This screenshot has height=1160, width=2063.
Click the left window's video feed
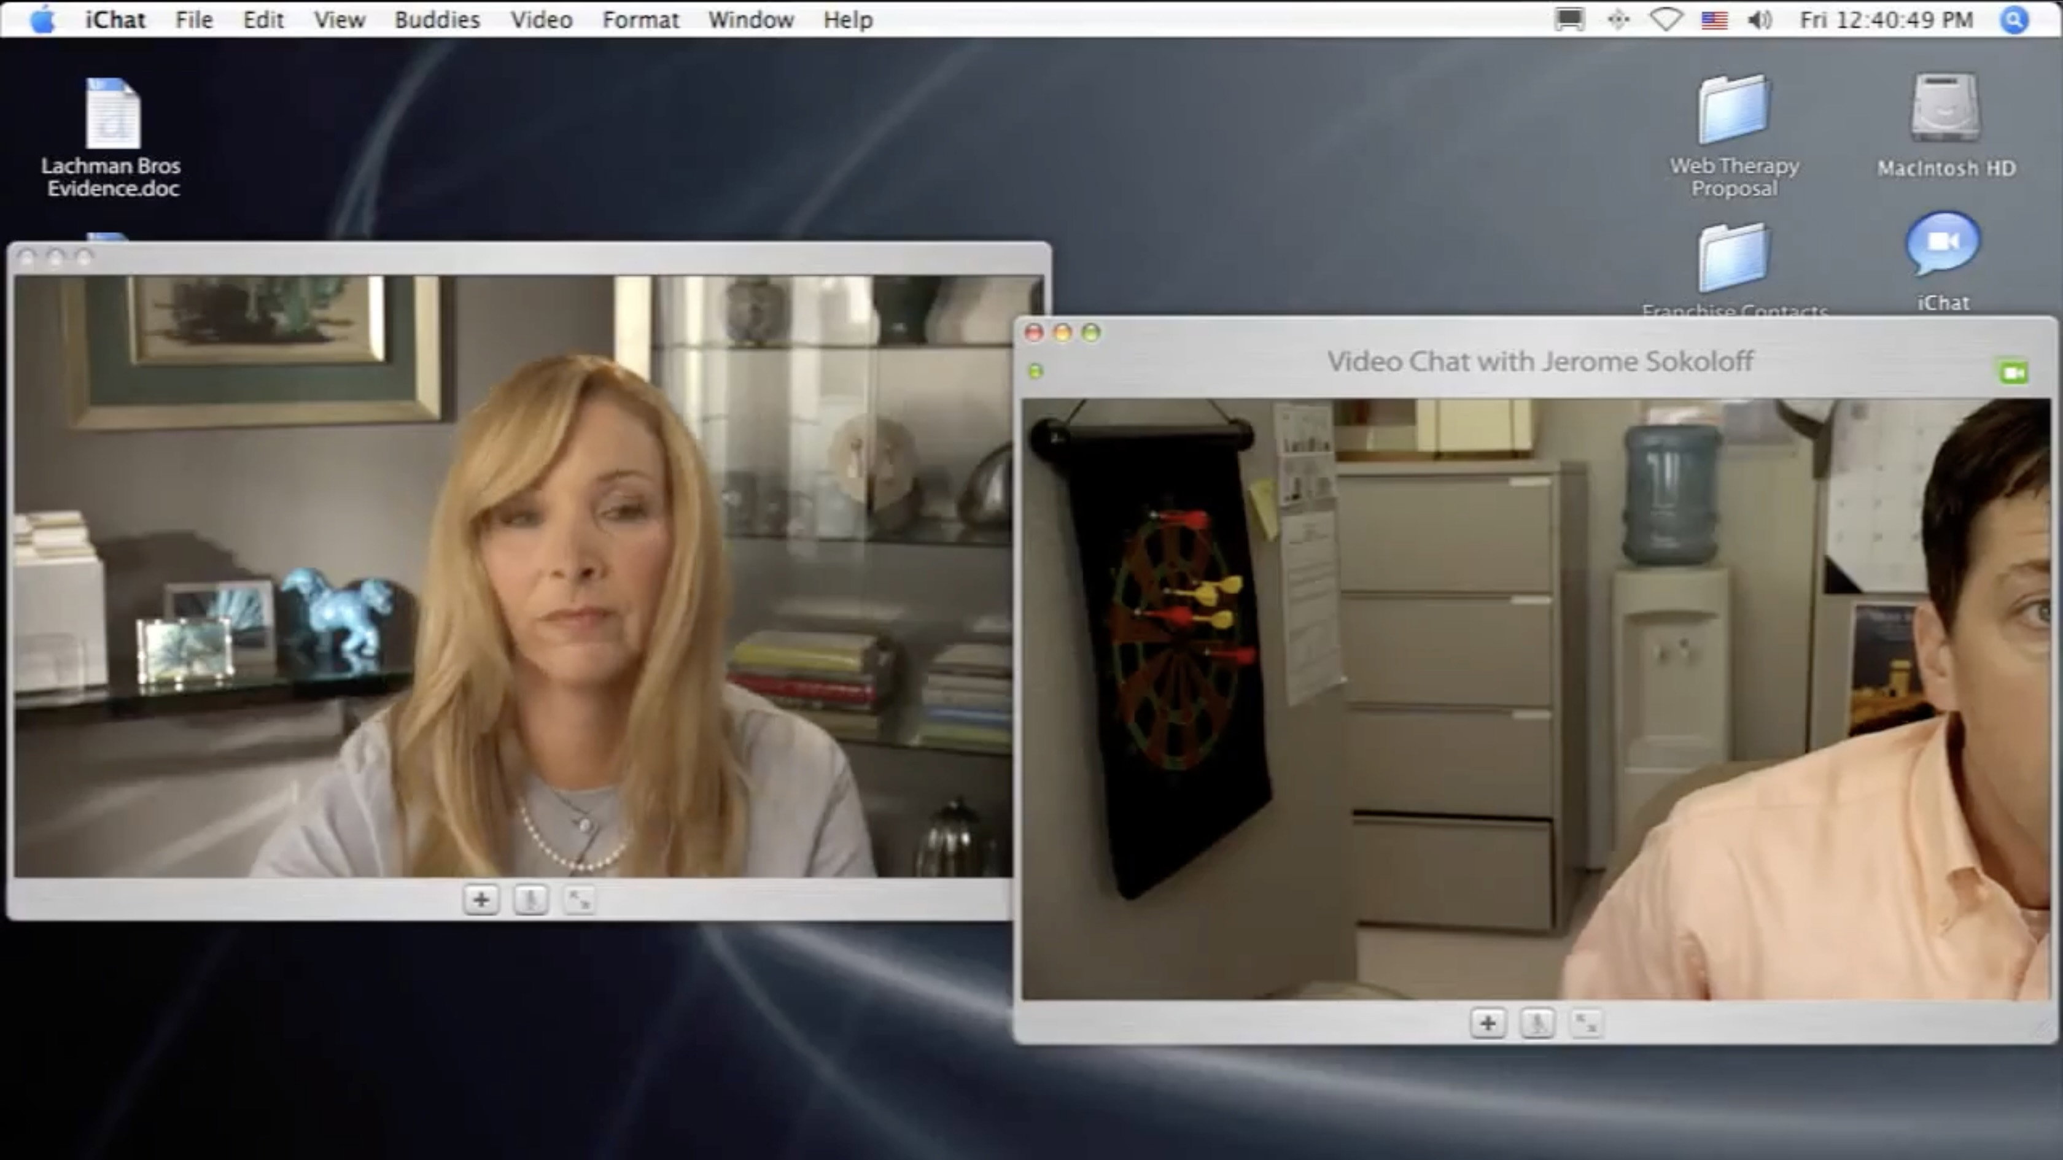pos(513,576)
